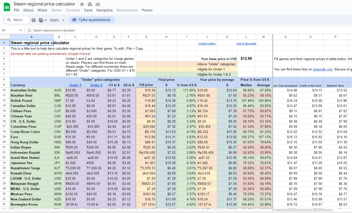Select the fill price cell ¥51.54
The width and height of the screenshot is (352, 213).
tap(146, 116)
